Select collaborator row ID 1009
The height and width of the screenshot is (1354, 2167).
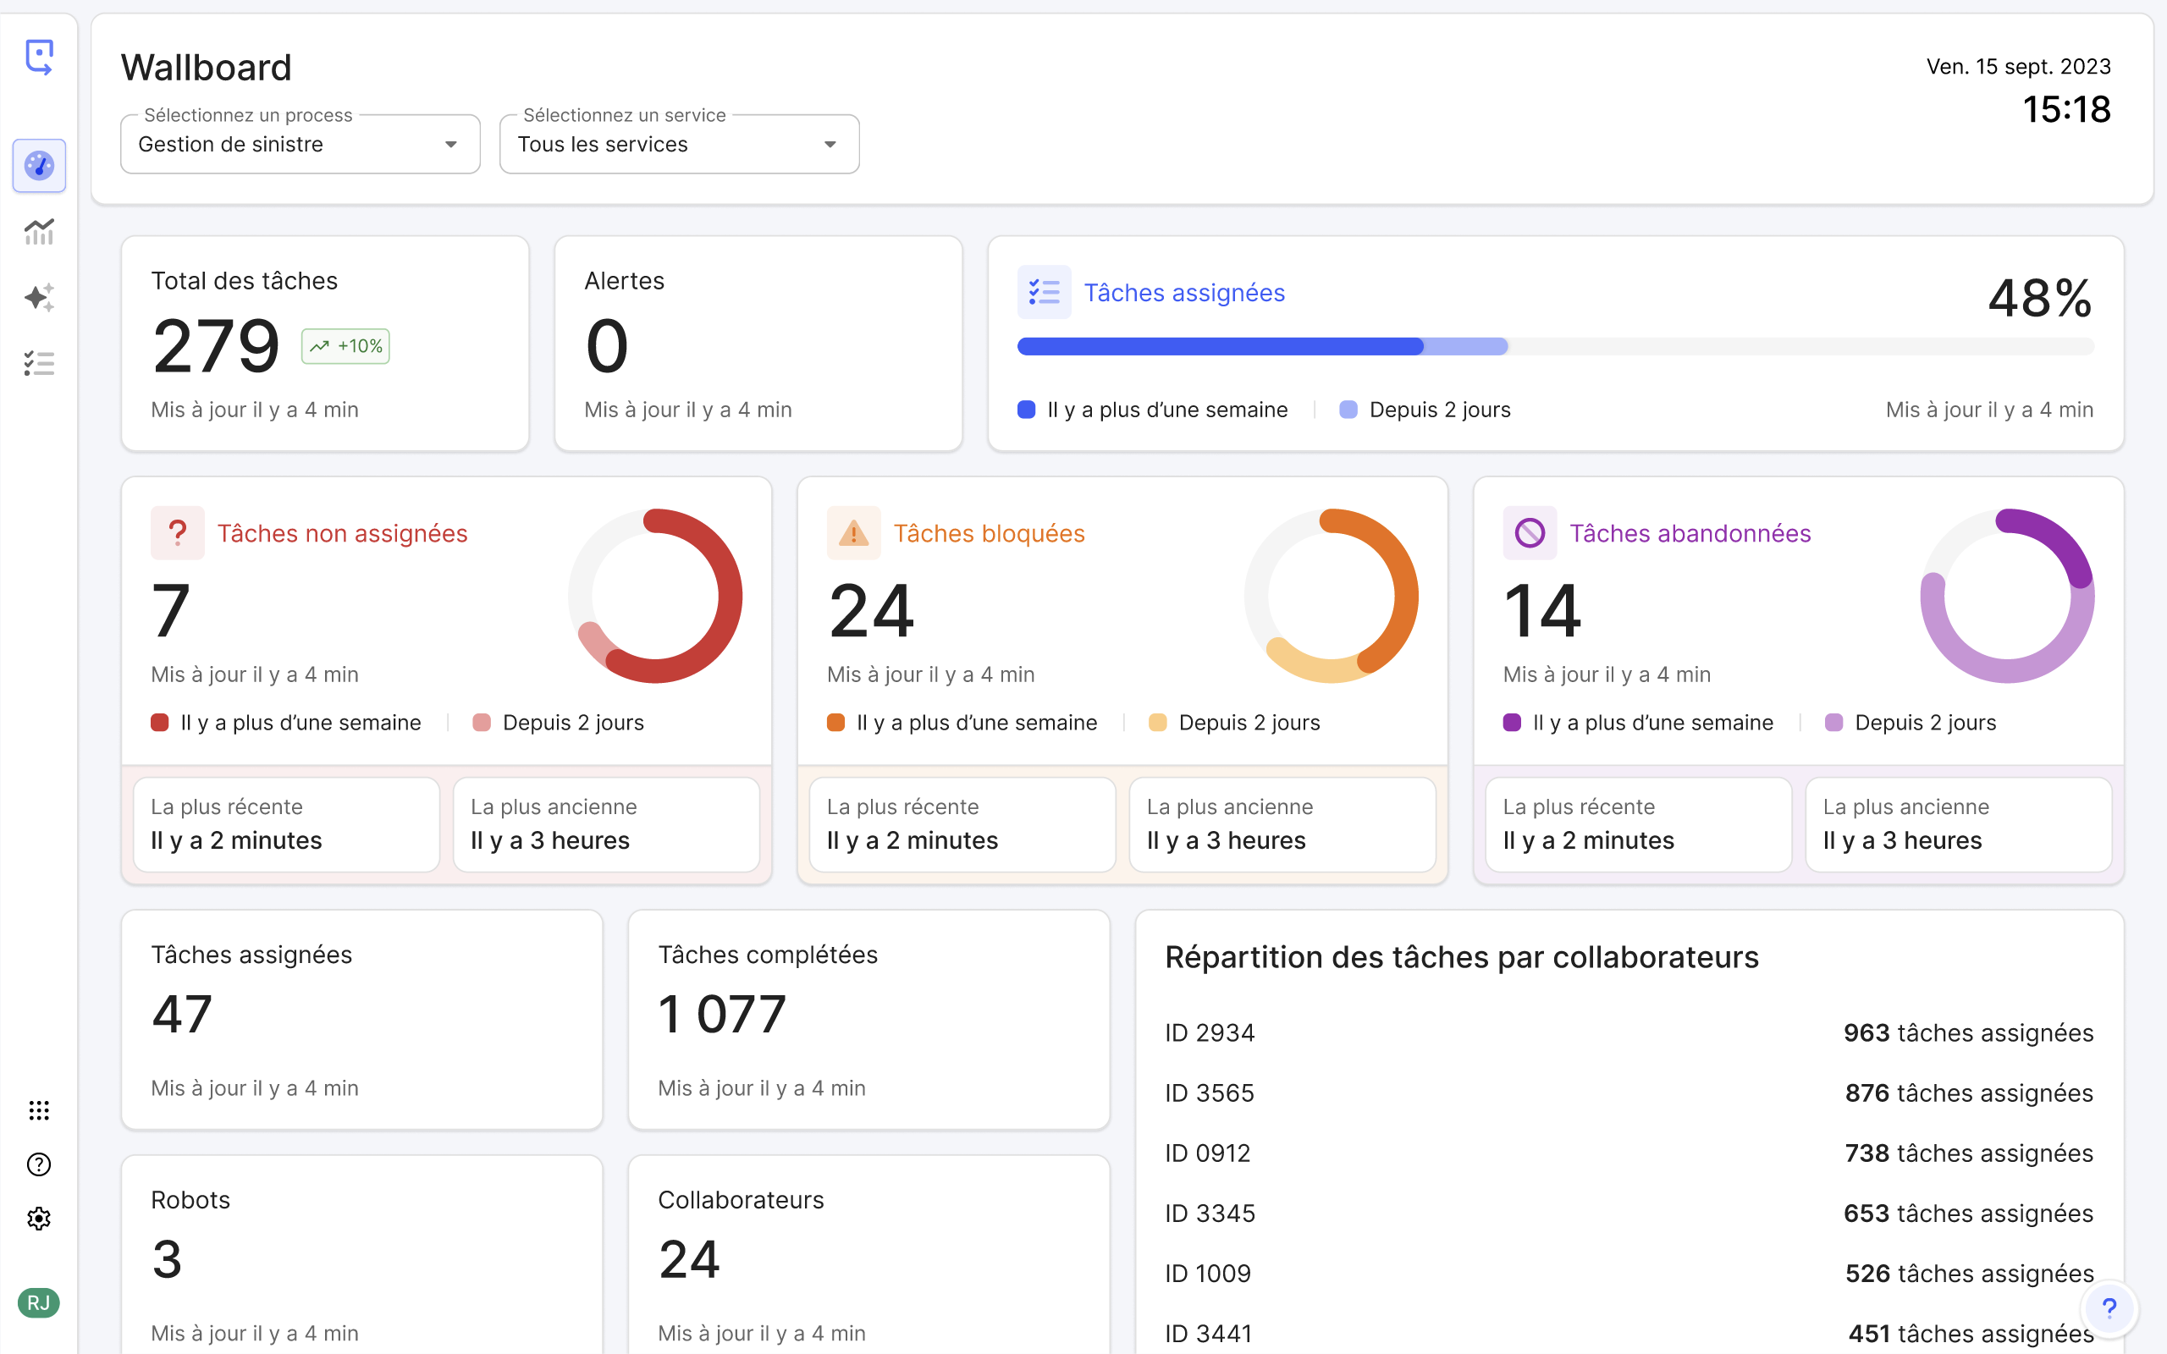[x=1629, y=1273]
